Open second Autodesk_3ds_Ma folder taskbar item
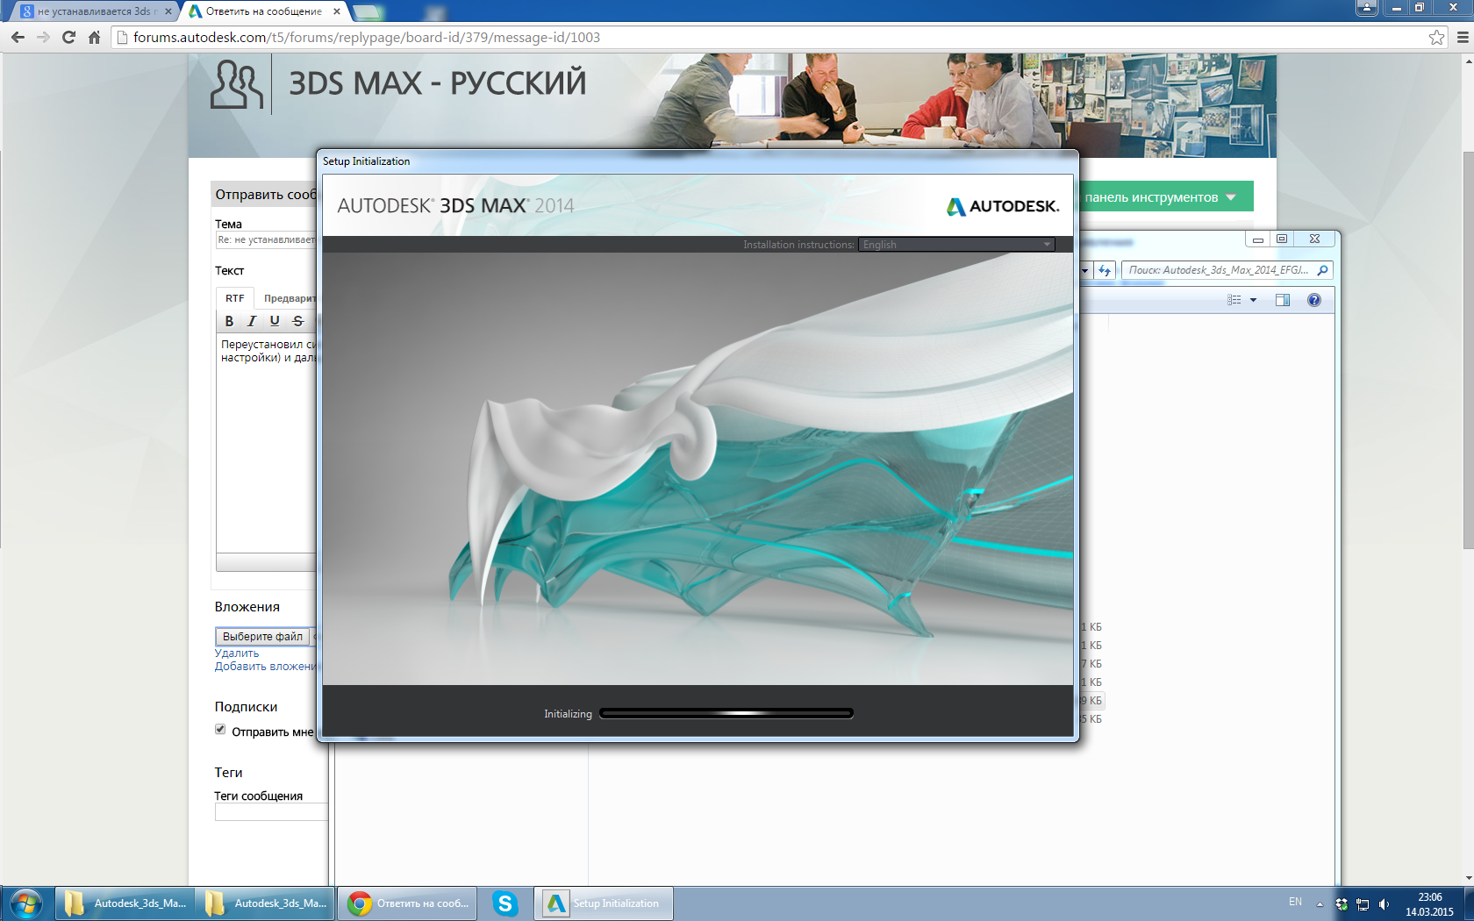1474x921 pixels. tap(265, 903)
